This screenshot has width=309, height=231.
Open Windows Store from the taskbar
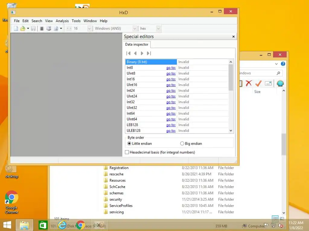43,225
